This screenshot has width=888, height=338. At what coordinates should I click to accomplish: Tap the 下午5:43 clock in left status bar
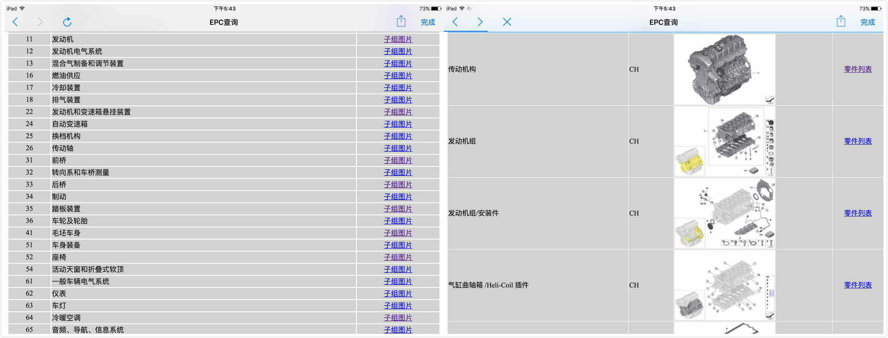click(225, 9)
